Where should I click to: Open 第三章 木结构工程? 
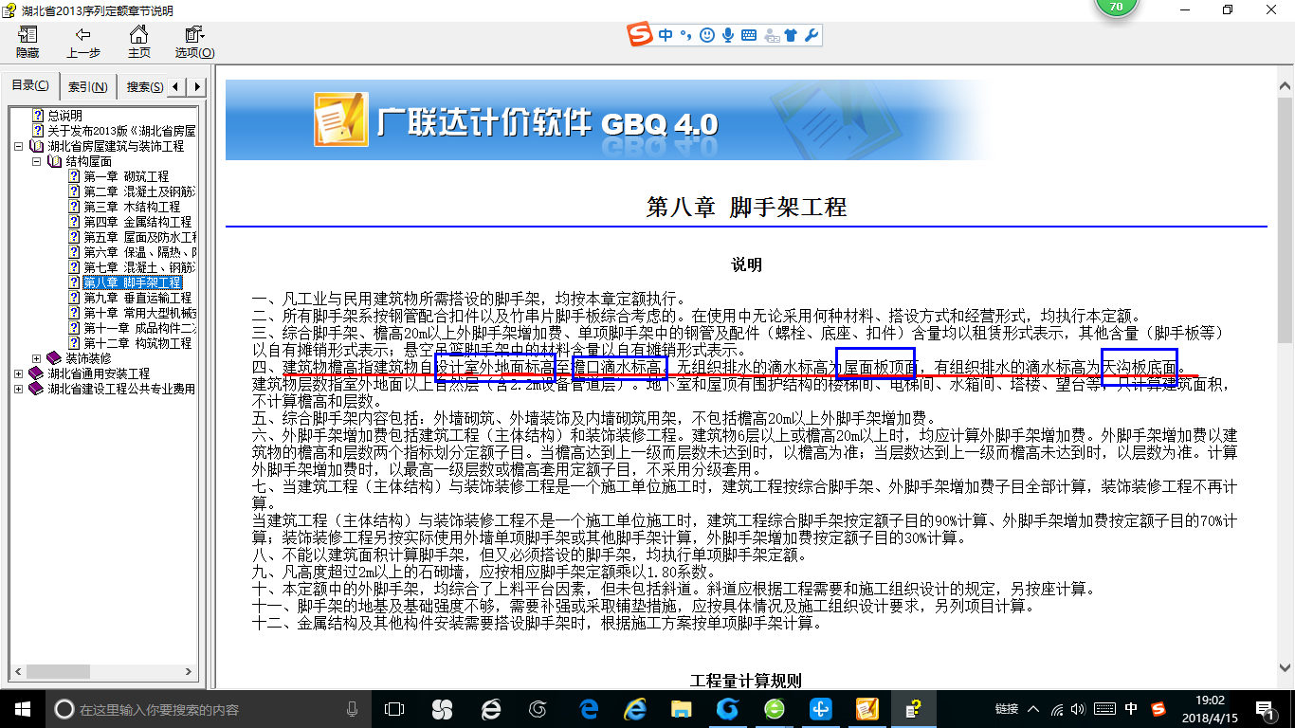[x=132, y=207]
